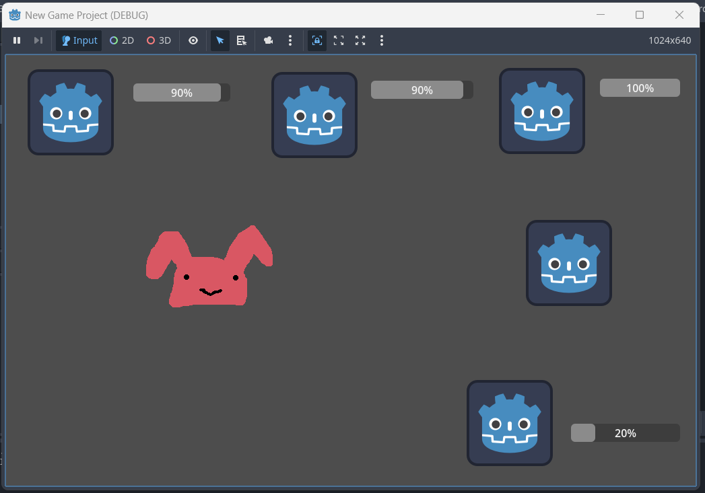
Task: Enable the Input selection mode
Action: (79, 40)
